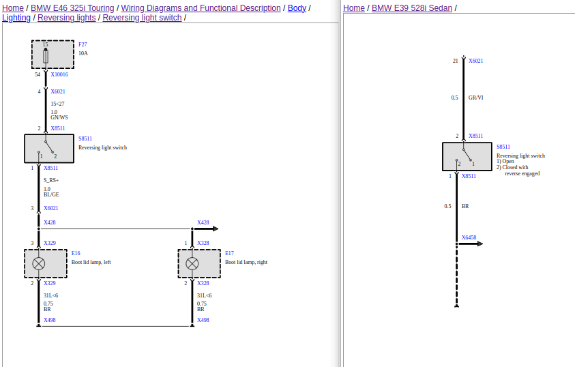This screenshot has width=575, height=367.
Task: Click the switch symbol in the E46 diagram
Action: pyautogui.click(x=49, y=148)
